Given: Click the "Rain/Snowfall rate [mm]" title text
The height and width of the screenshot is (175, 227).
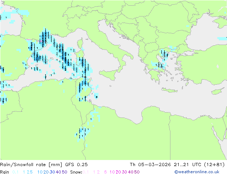Looking at the screenshot, I should tap(31, 165).
